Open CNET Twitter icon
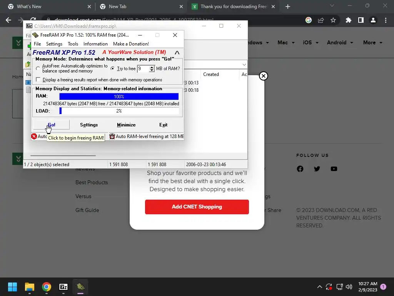 point(317,169)
